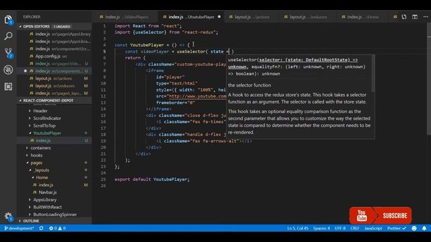Click the tooltip popup scrollbar
The width and height of the screenshot is (431, 242).
[373, 73]
